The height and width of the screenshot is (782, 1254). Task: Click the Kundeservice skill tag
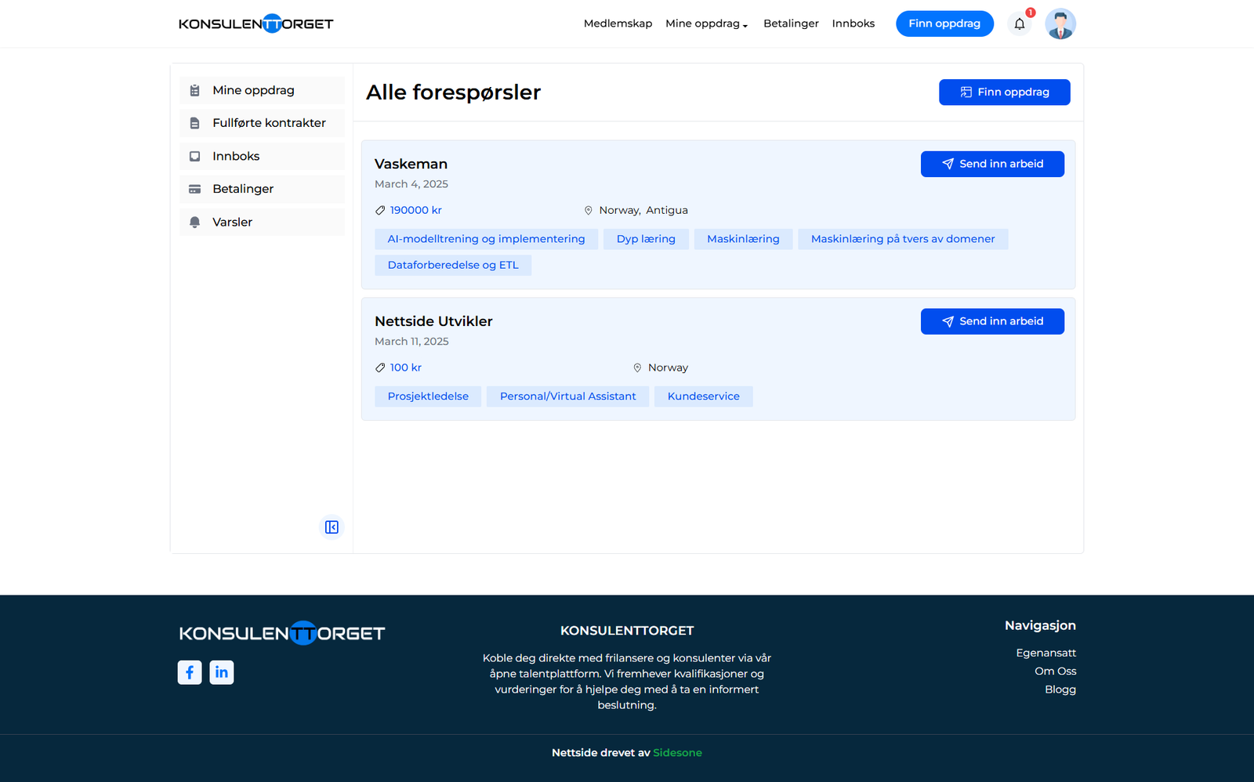pos(703,396)
